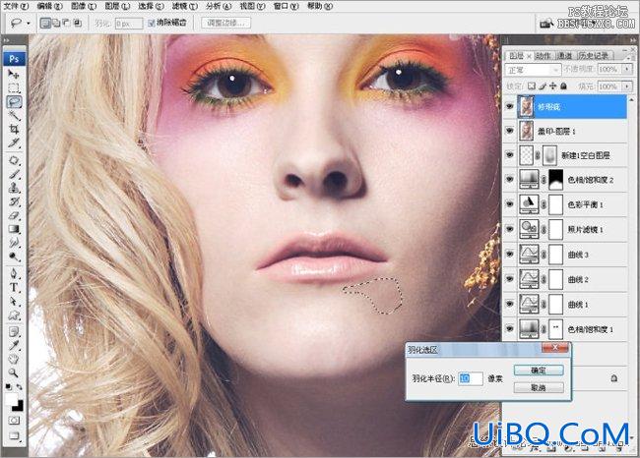
Task: Expand the collapsed toolbox arrows
Action: coord(7,40)
